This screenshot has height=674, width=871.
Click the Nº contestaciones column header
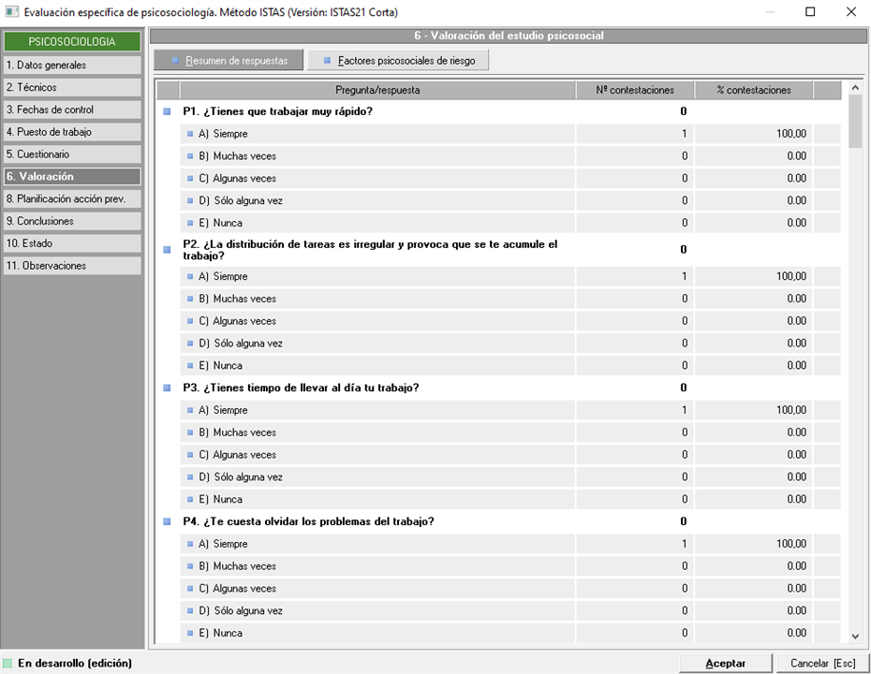(635, 90)
